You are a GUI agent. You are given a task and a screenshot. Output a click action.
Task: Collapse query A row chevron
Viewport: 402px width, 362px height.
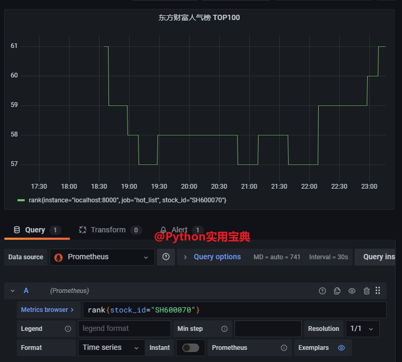point(13,291)
